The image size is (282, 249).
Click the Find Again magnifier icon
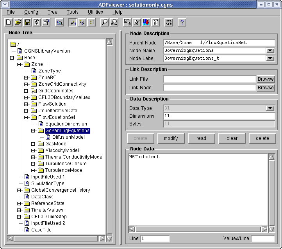(114, 22)
